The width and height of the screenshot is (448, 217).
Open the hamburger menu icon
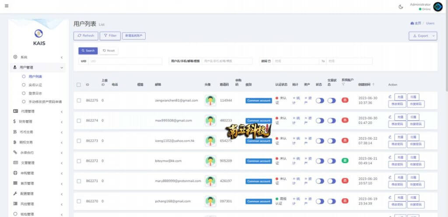pos(7,6)
